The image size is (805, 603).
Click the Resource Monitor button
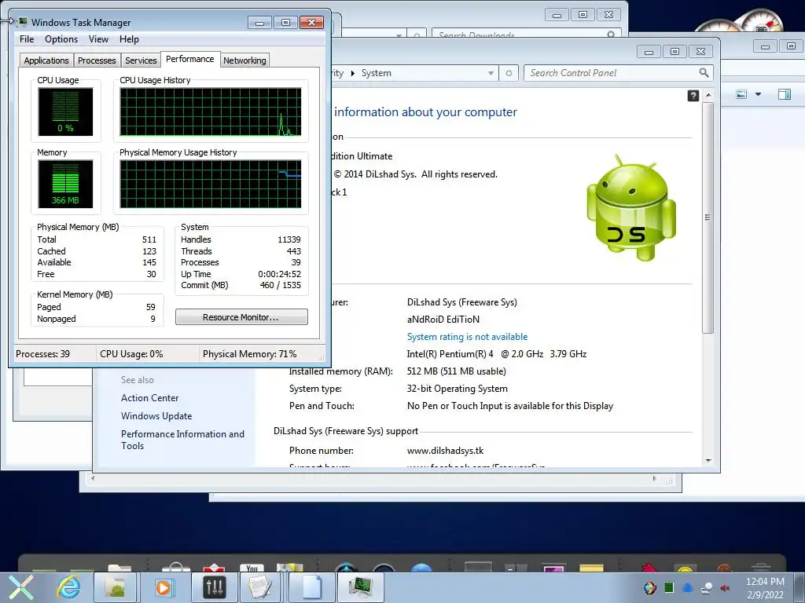pyautogui.click(x=241, y=317)
